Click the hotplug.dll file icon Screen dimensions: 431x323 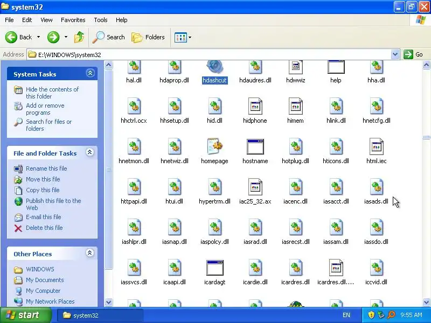[295, 146]
